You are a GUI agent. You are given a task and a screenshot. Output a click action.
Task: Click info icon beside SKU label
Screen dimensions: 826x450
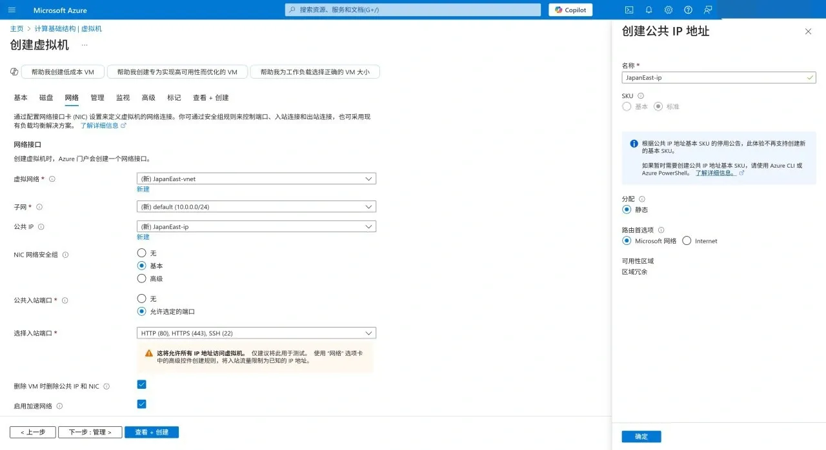point(641,95)
